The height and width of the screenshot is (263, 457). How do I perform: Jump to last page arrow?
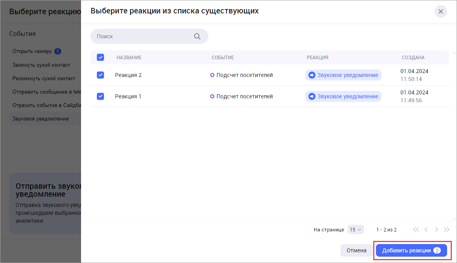click(x=447, y=229)
